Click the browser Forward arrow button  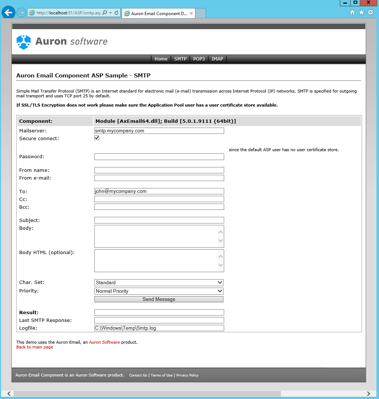tap(21, 13)
